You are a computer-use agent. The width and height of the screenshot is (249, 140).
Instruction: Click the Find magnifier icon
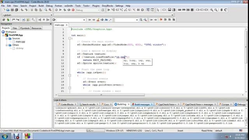pos(46,10)
